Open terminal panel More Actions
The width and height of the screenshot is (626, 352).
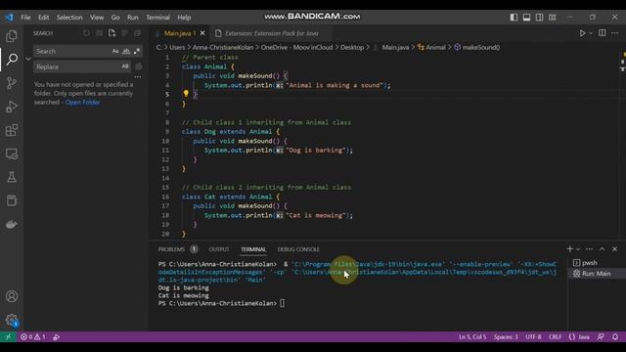click(x=589, y=248)
